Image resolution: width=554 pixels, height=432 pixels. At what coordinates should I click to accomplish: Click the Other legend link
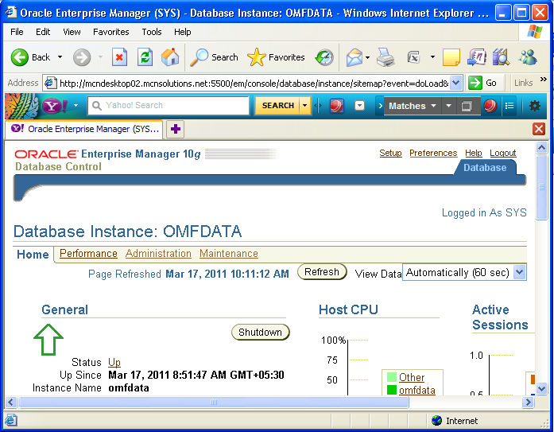[x=412, y=378]
